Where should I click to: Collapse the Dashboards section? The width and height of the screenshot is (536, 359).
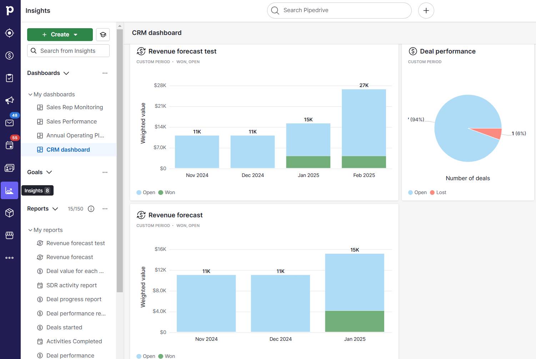(66, 73)
